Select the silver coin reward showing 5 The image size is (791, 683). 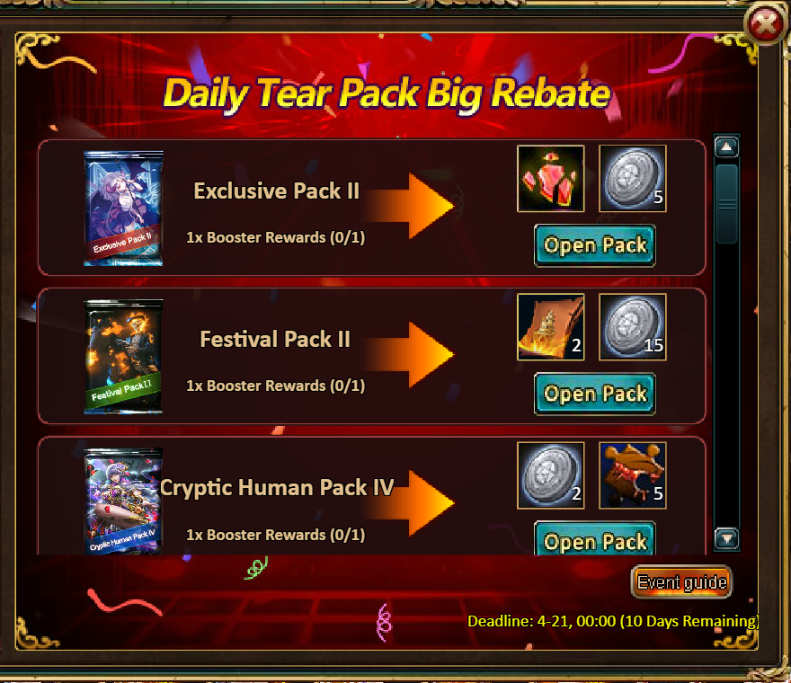pyautogui.click(x=633, y=179)
